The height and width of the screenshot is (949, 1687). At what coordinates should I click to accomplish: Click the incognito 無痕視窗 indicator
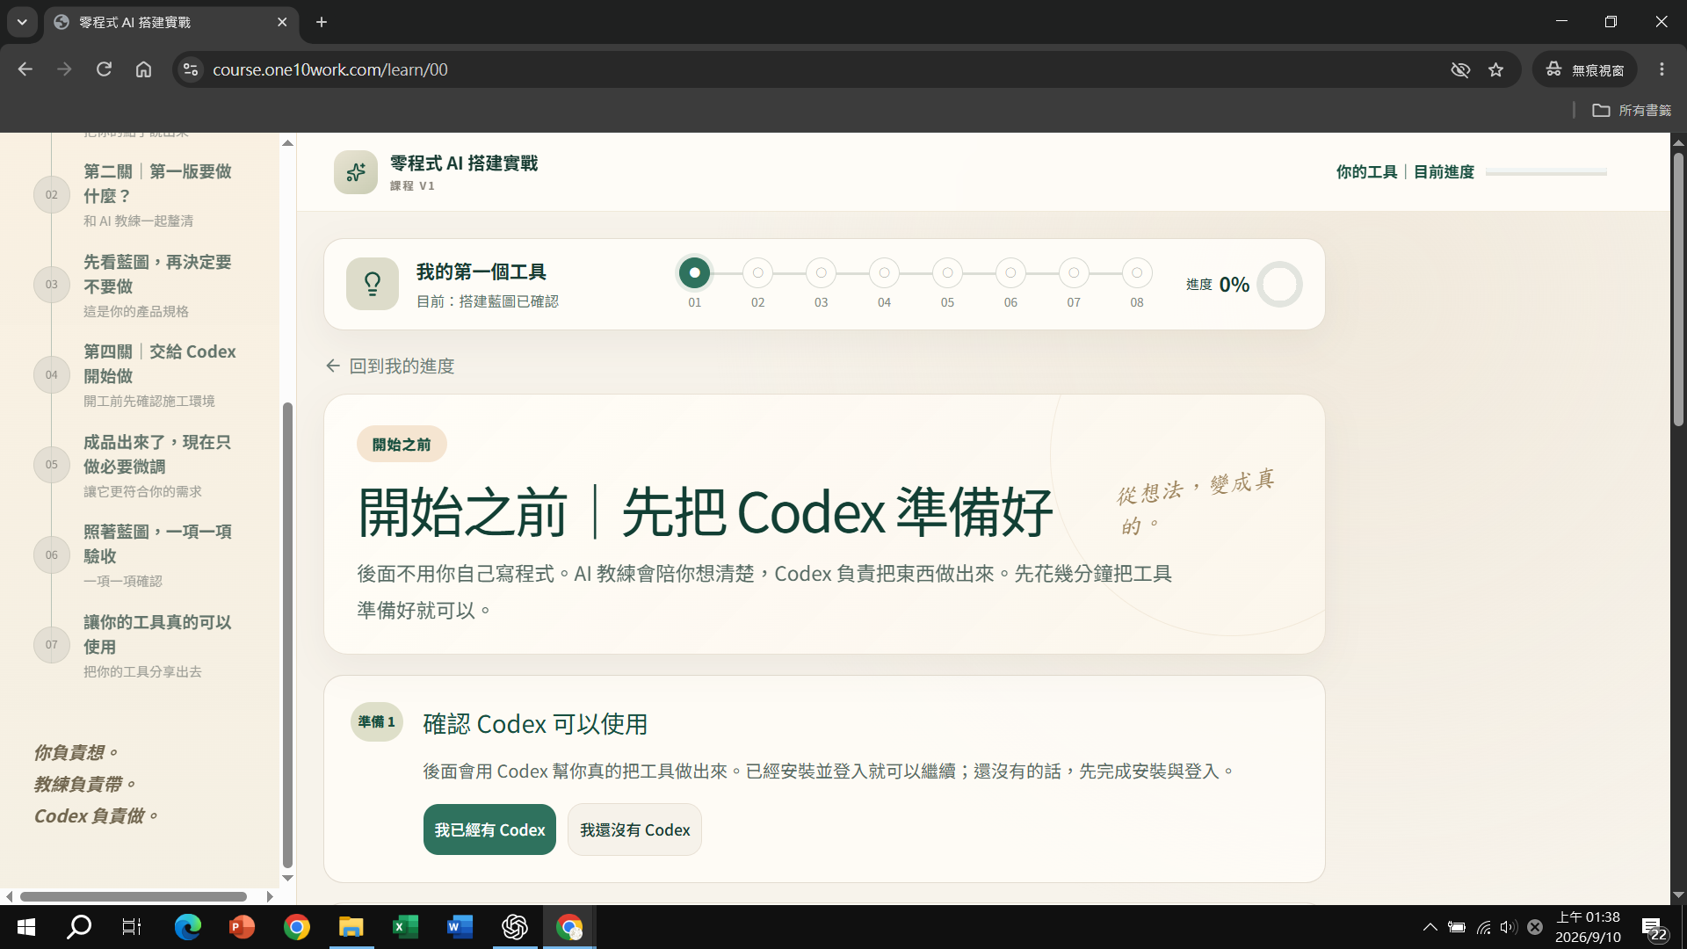pos(1585,69)
